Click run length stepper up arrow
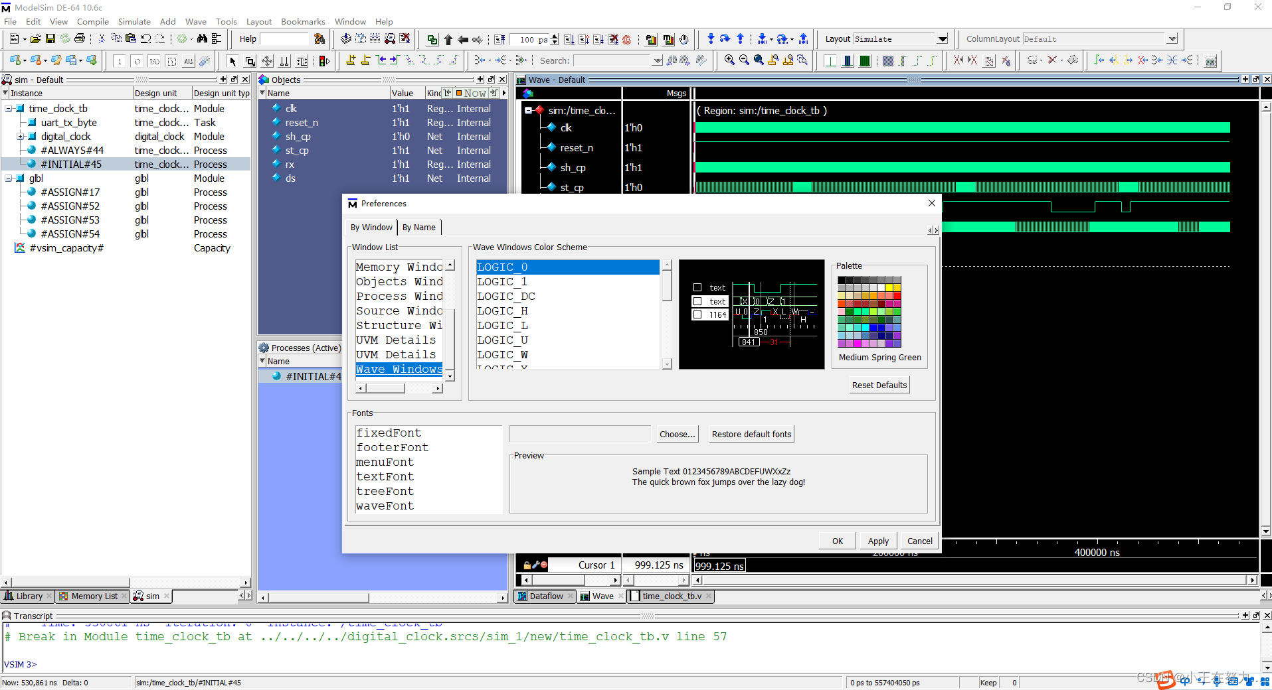Image resolution: width=1272 pixels, height=690 pixels. pos(554,36)
